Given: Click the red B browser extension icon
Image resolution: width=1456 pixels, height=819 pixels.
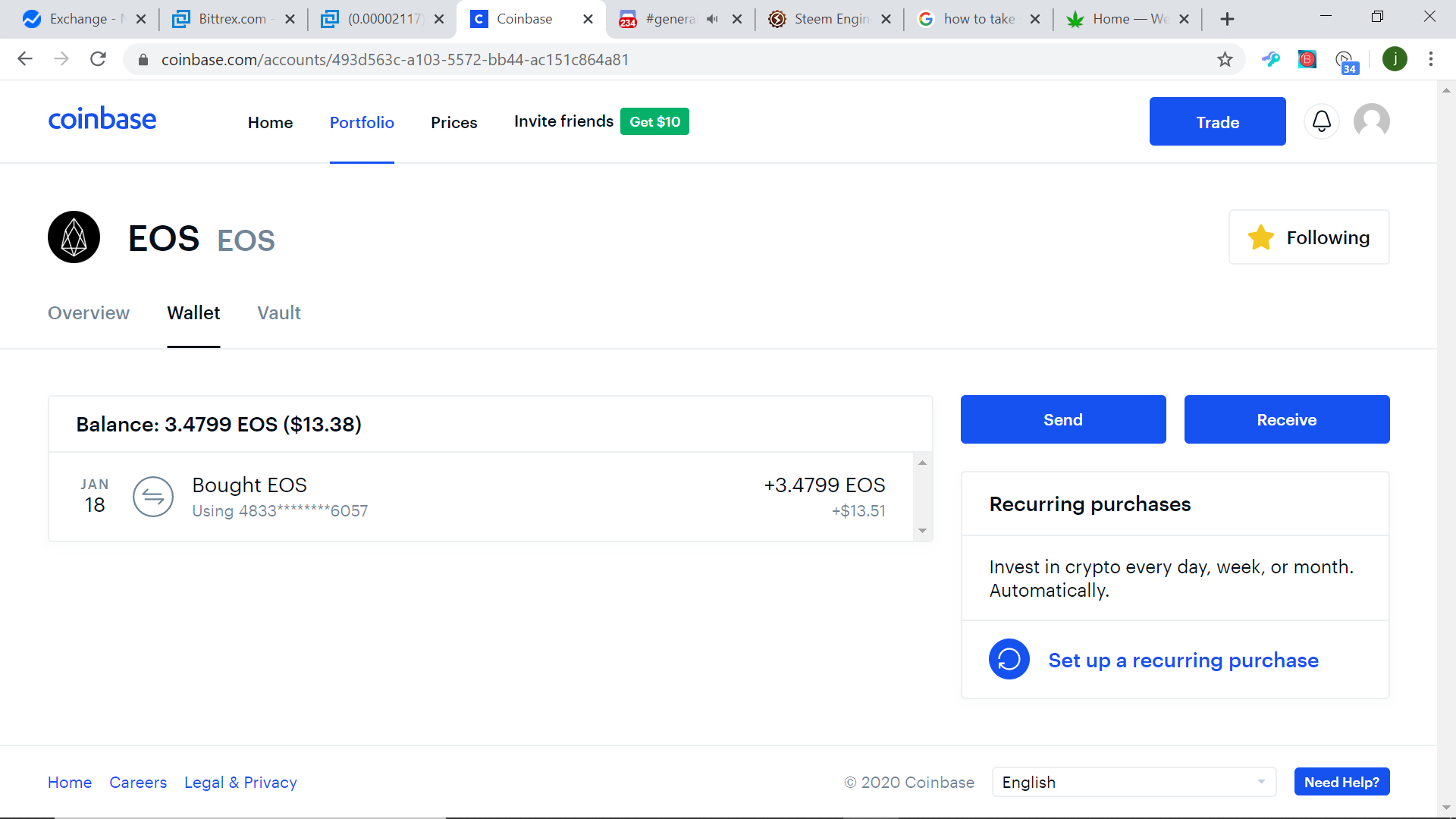Looking at the screenshot, I should [x=1307, y=59].
